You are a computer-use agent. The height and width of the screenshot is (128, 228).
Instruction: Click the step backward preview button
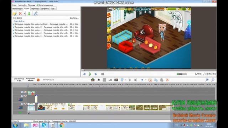point(84,74)
